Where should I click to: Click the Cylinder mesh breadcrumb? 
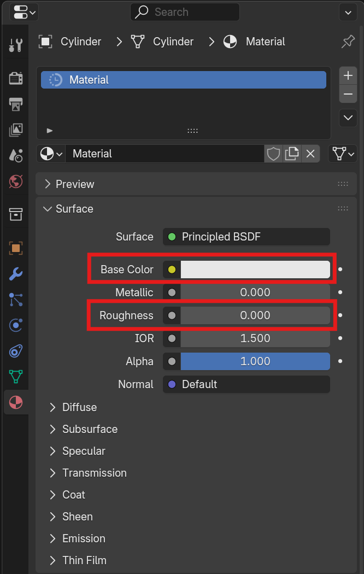pos(162,42)
